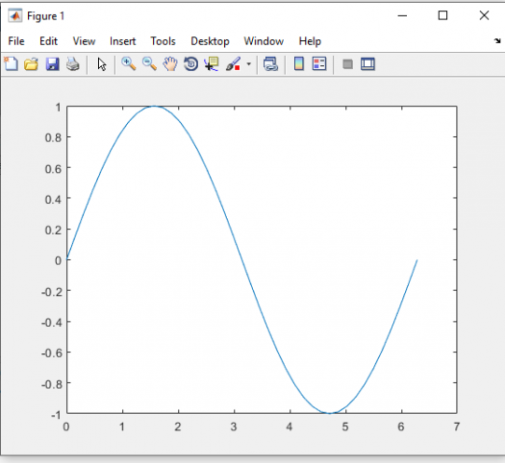Click the Link Plot button
The height and width of the screenshot is (463, 505).
(270, 63)
